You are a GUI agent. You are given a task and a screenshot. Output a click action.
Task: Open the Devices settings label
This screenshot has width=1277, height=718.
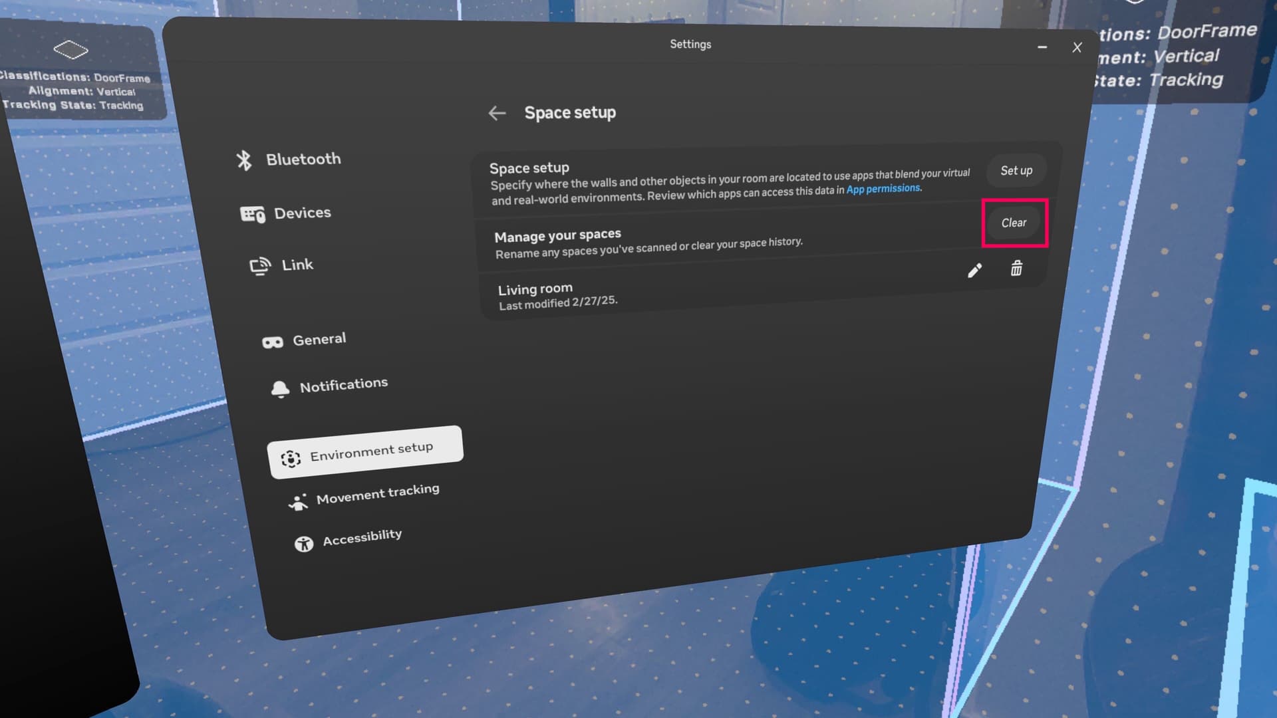pyautogui.click(x=302, y=213)
